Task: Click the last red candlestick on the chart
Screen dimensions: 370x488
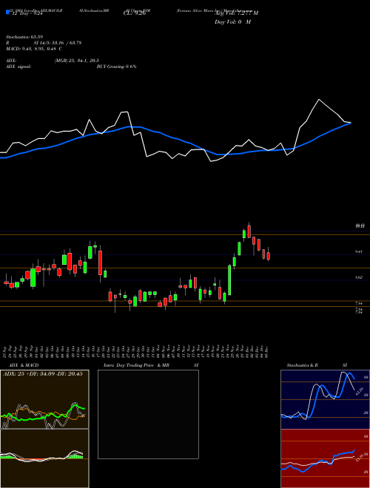Action: [269, 256]
